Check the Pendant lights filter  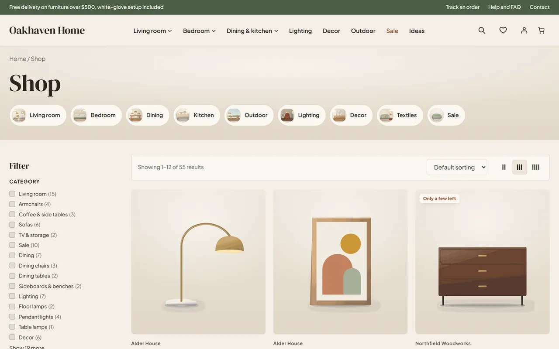click(12, 317)
